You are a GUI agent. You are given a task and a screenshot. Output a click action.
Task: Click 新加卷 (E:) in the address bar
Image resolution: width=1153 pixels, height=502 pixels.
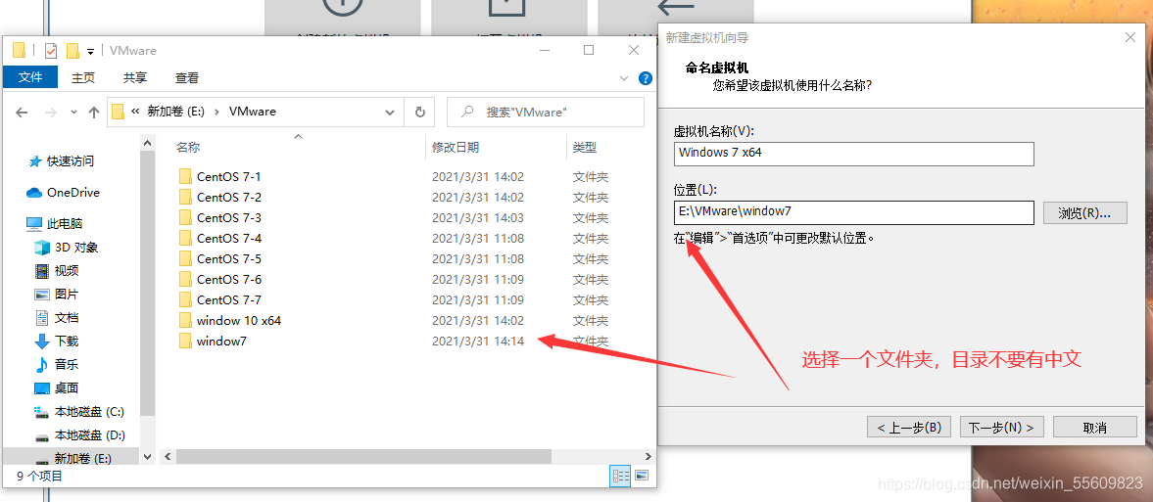pyautogui.click(x=175, y=112)
